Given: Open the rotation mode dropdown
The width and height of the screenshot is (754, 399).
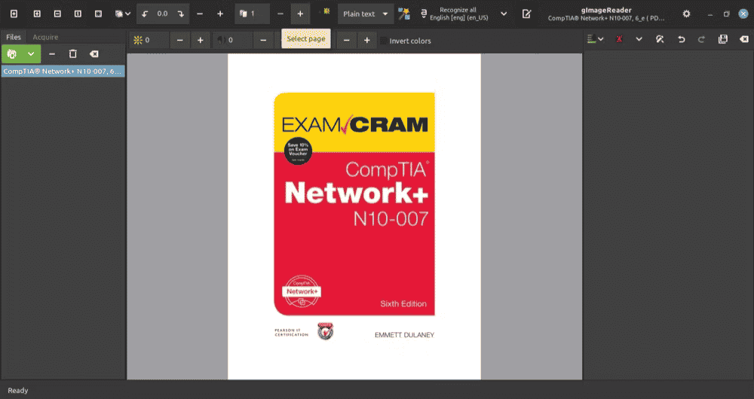Looking at the screenshot, I should 123,14.
